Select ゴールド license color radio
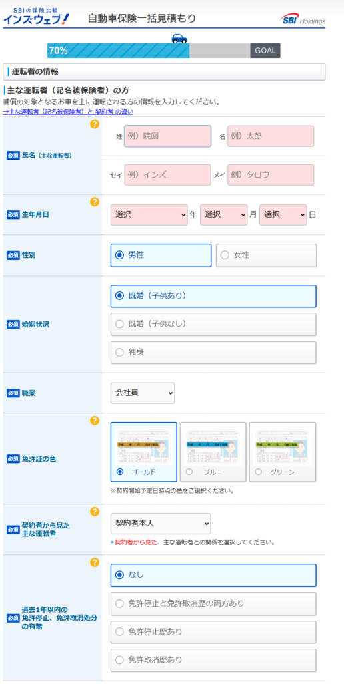 [x=120, y=472]
